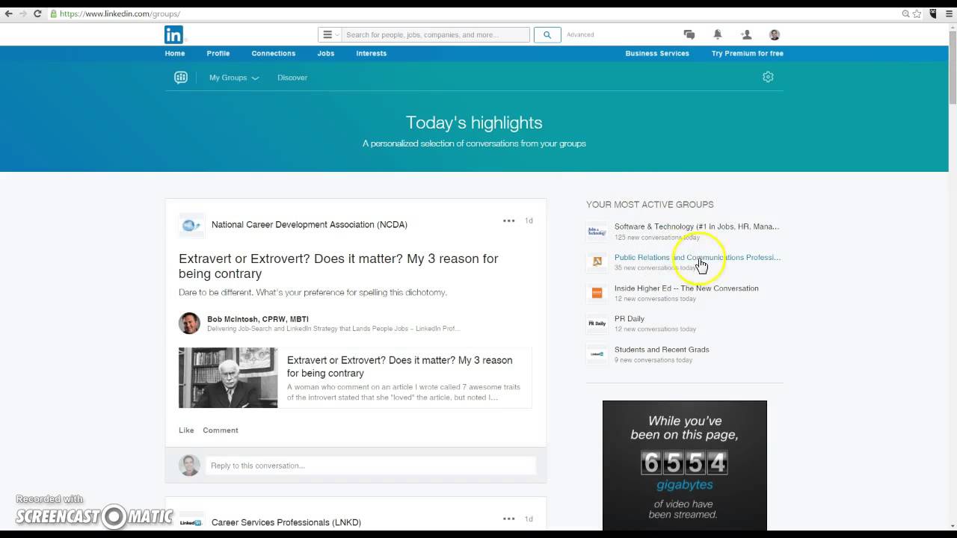957x538 pixels.
Task: Click the '12 new conversations today' under PR Daily
Action: [655, 330]
